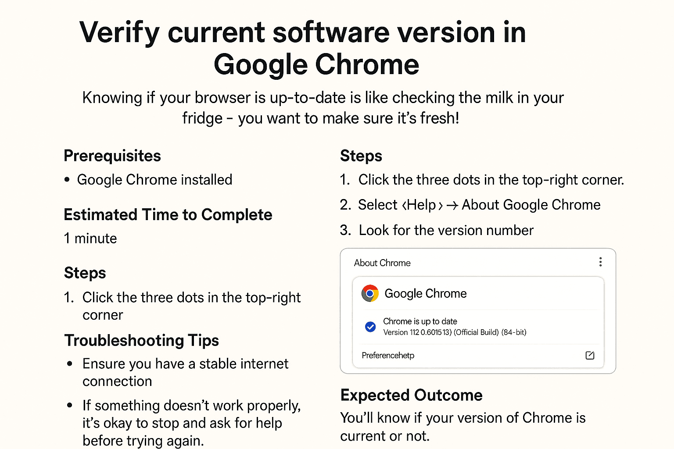This screenshot has width=674, height=449.
Task: Click the three-dot menu in About Chrome panel
Action: coord(600,262)
